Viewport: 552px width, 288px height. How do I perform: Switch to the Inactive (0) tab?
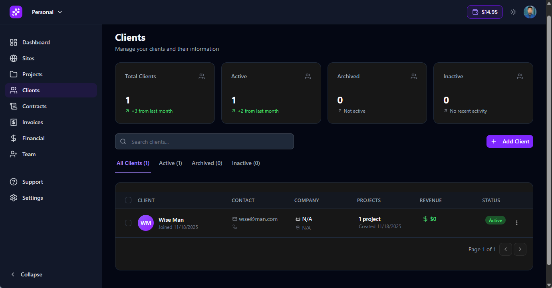click(246, 163)
